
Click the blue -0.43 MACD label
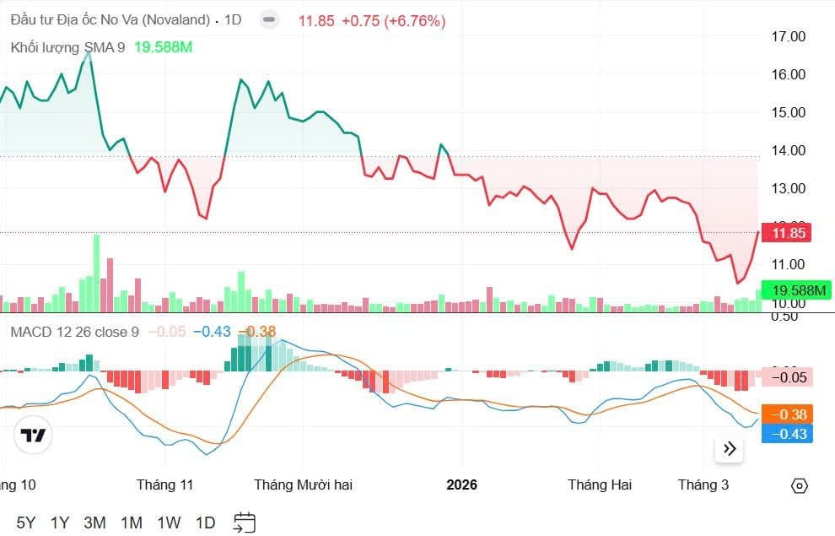[788, 434]
